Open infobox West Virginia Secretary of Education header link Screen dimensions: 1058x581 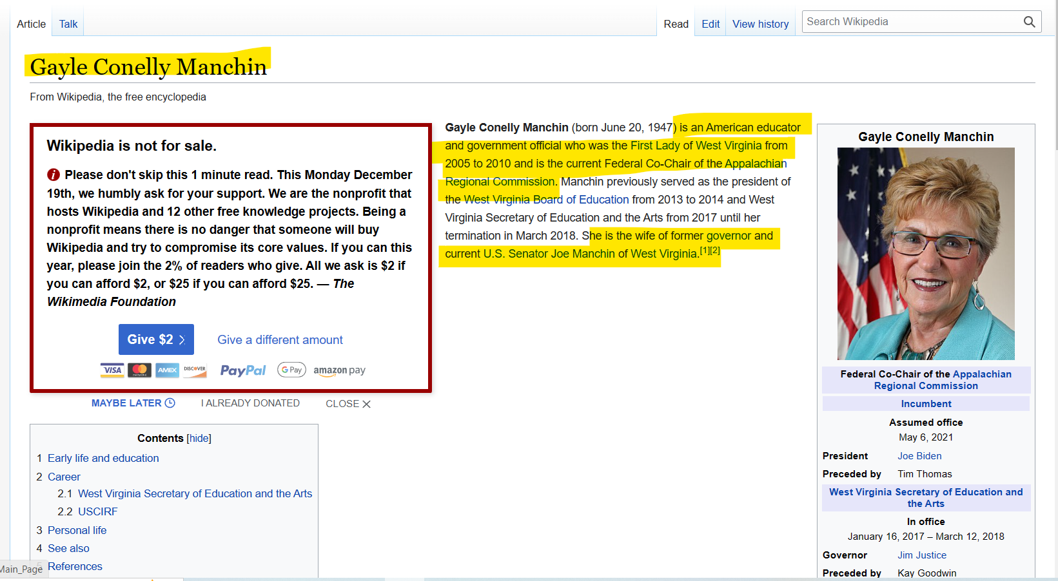click(926, 498)
